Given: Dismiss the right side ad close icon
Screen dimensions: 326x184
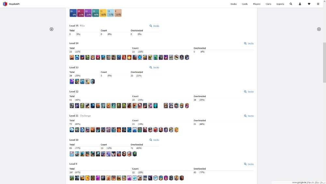Looking at the screenshot, I should pos(319,29).
